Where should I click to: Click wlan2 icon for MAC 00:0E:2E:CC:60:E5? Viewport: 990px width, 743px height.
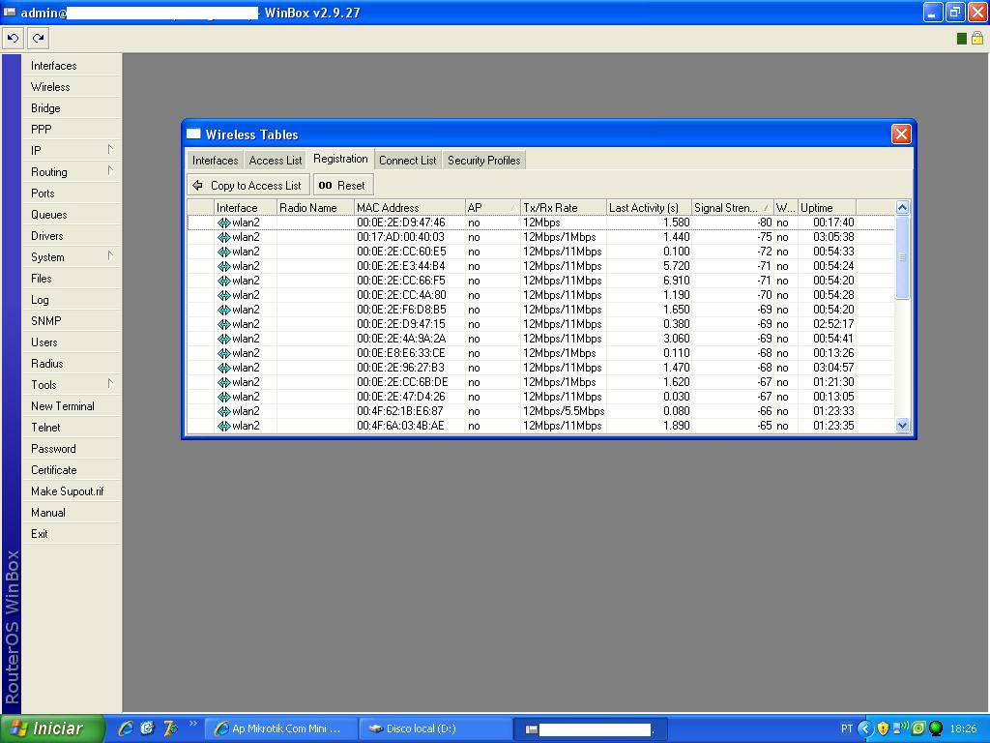[223, 252]
